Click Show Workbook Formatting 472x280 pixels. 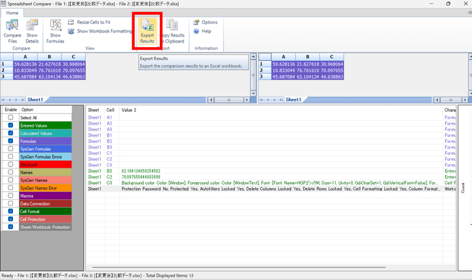point(100,31)
